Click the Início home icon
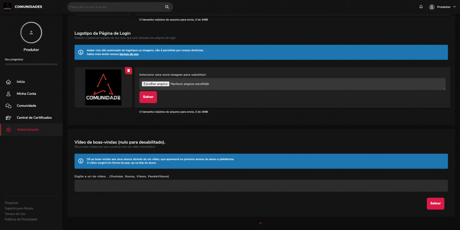The image size is (460, 230). click(x=8, y=82)
